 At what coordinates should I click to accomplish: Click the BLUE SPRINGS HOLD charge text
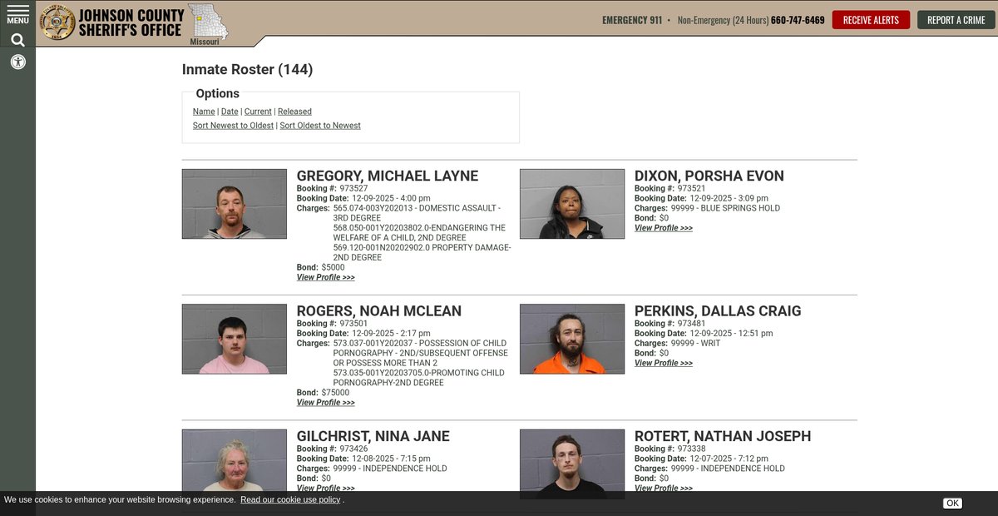725,208
